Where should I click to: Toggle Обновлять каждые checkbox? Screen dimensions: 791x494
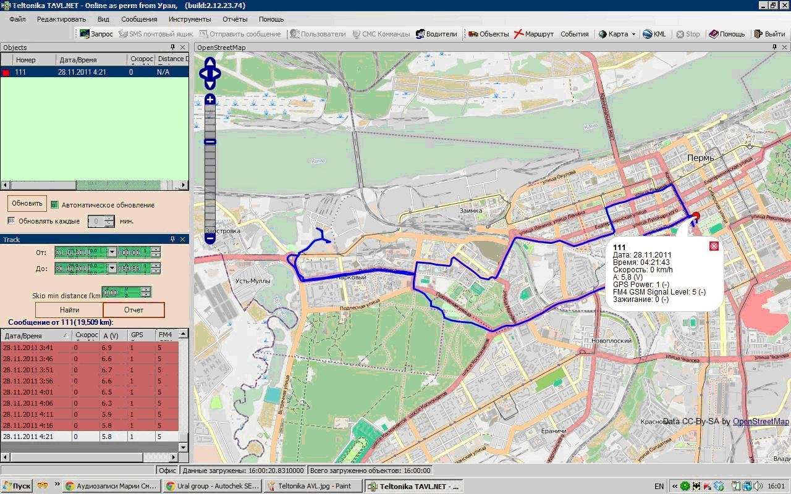click(x=11, y=220)
